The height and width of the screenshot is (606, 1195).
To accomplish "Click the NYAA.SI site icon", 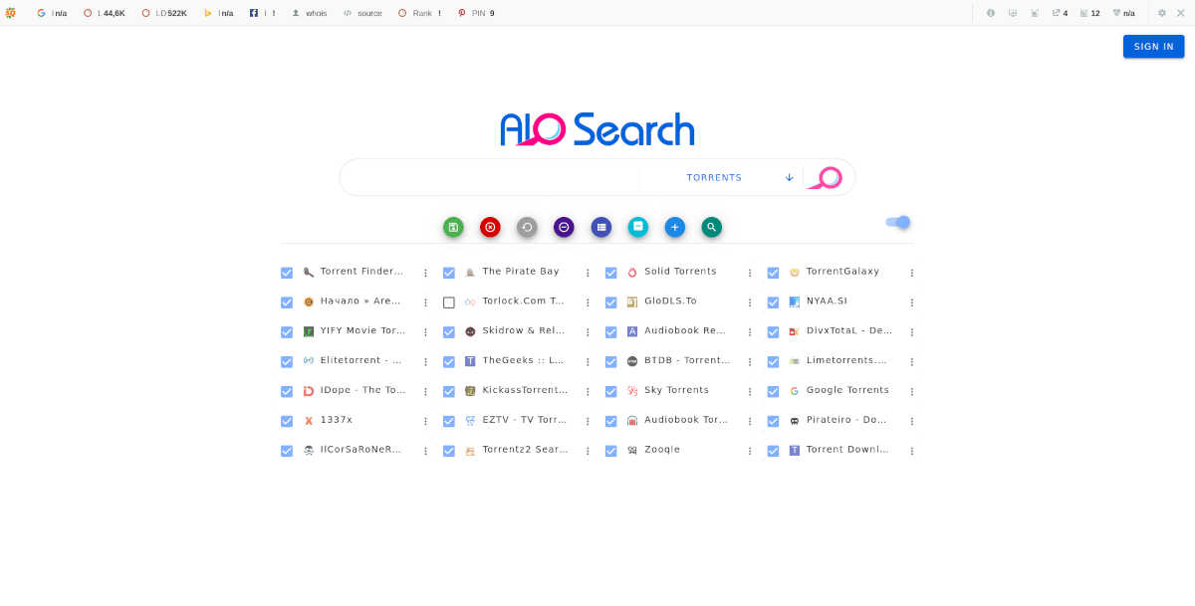I will tap(795, 302).
